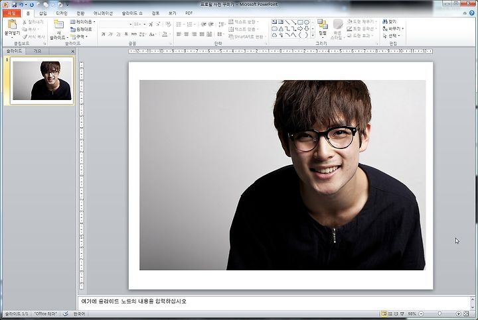
Task: Click the zoom slider handle
Action: click(x=439, y=313)
